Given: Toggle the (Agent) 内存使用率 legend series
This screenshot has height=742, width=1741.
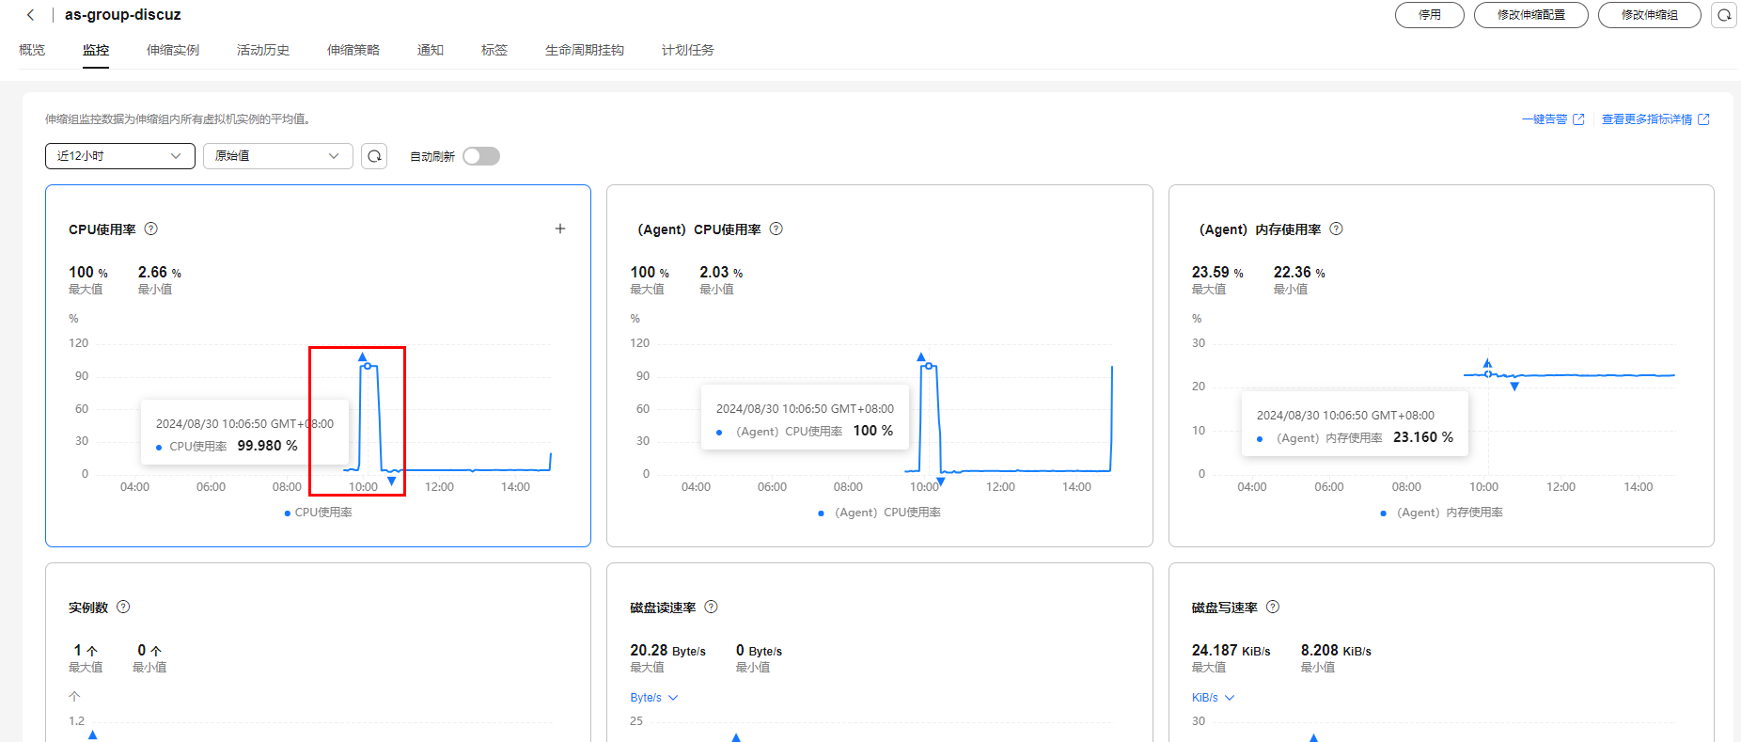Looking at the screenshot, I should pyautogui.click(x=1442, y=513).
